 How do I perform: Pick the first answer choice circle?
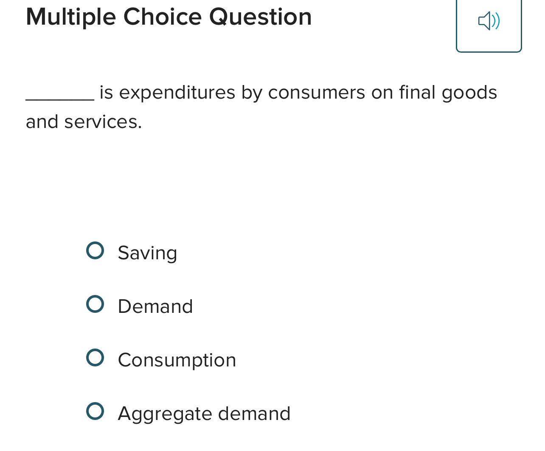96,251
